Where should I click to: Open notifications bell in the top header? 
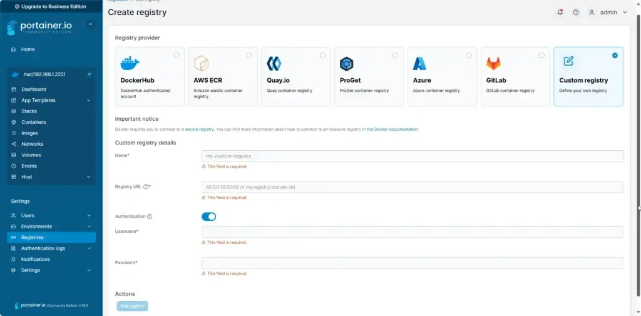[560, 13]
